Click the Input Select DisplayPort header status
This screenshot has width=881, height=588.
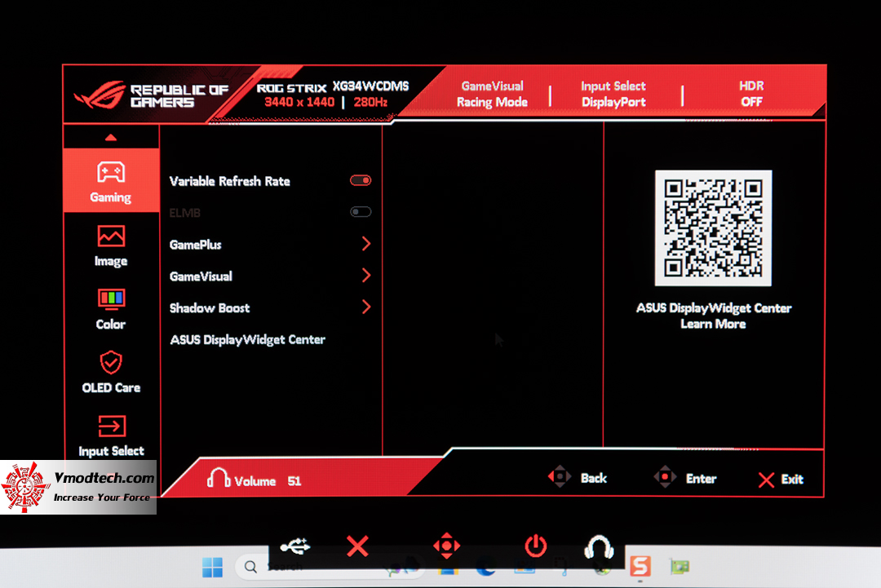pos(613,94)
